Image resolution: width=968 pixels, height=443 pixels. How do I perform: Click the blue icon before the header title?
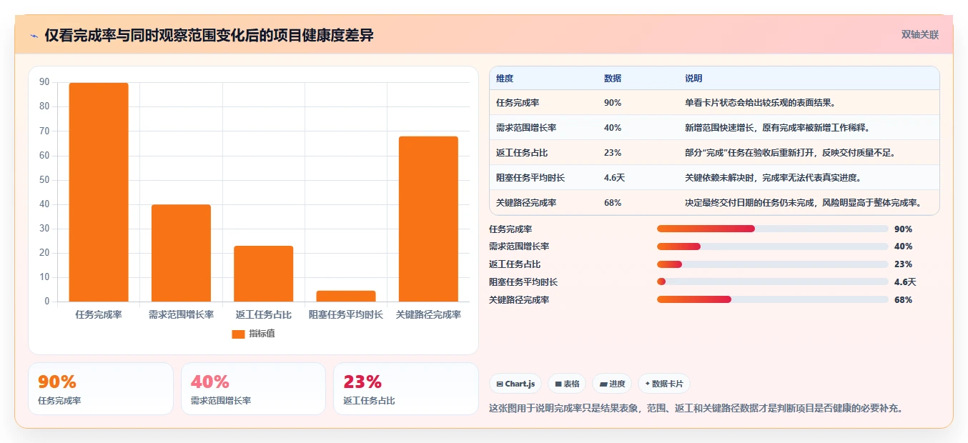point(34,36)
